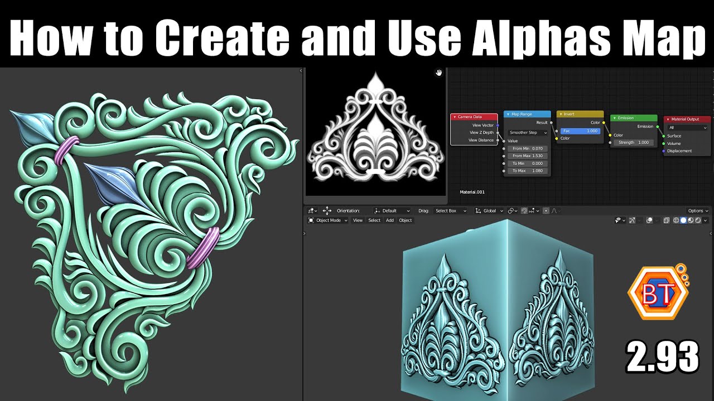Open the Drag Select Box dropdown
The height and width of the screenshot is (401, 714).
pyautogui.click(x=451, y=211)
